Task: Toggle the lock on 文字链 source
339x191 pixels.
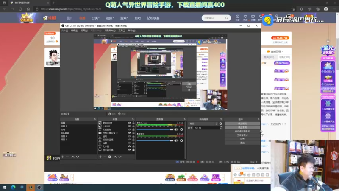Action: coord(133,146)
